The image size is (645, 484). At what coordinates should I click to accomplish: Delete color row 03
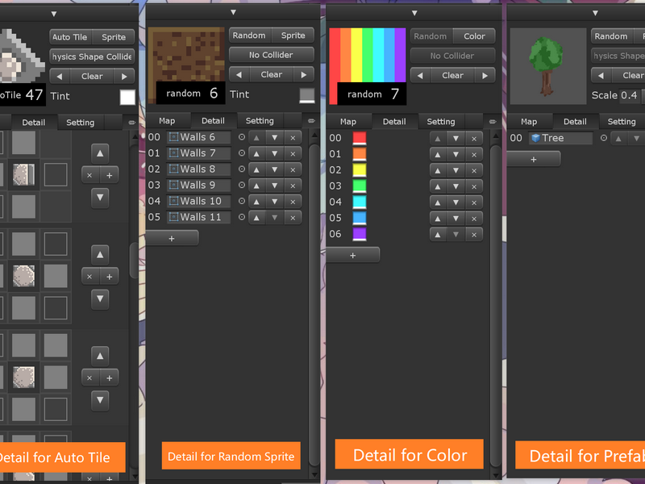(474, 187)
